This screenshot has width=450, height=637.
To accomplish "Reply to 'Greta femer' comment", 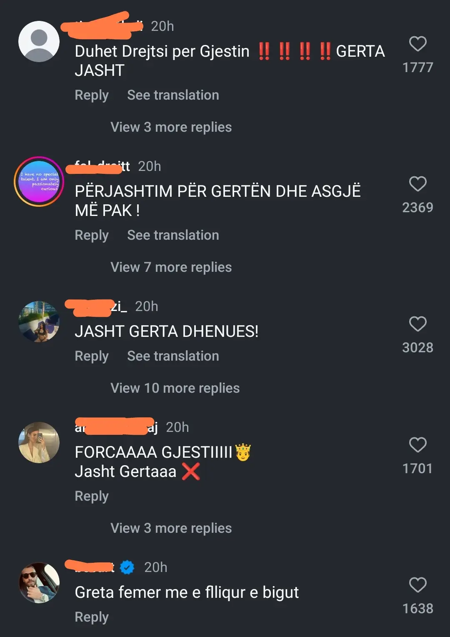I will [92, 617].
